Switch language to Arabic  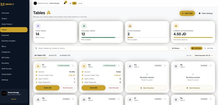point(80,3)
